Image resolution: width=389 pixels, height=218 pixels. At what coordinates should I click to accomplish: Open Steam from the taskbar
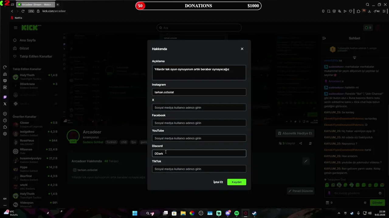(x=254, y=213)
